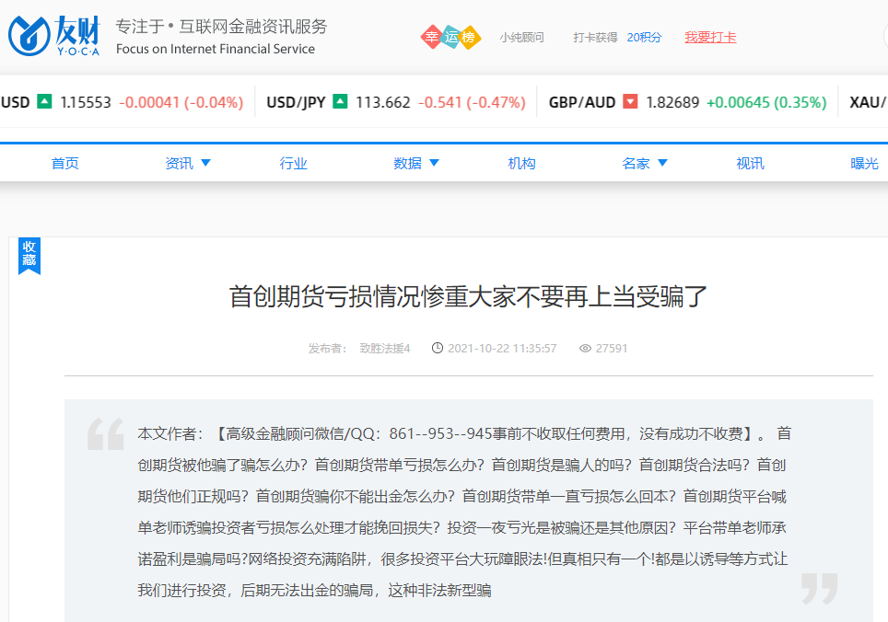This screenshot has width=888, height=622.
Task: Click the USD/JPY rate 113.662
Action: 383,102
